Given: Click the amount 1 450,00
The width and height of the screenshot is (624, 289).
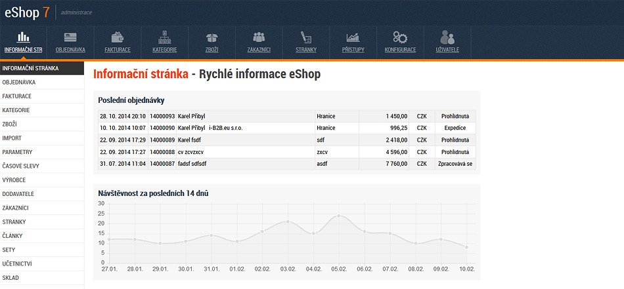Looking at the screenshot, I should click(396, 116).
